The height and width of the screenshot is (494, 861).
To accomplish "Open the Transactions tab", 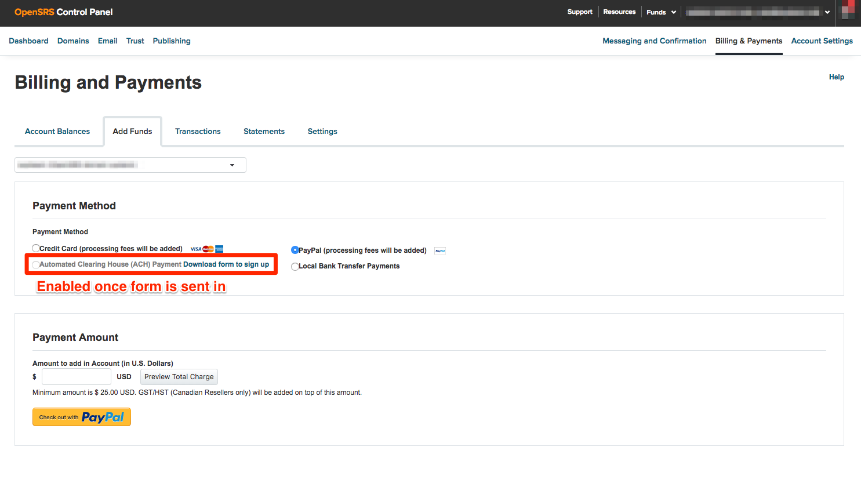I will [198, 132].
